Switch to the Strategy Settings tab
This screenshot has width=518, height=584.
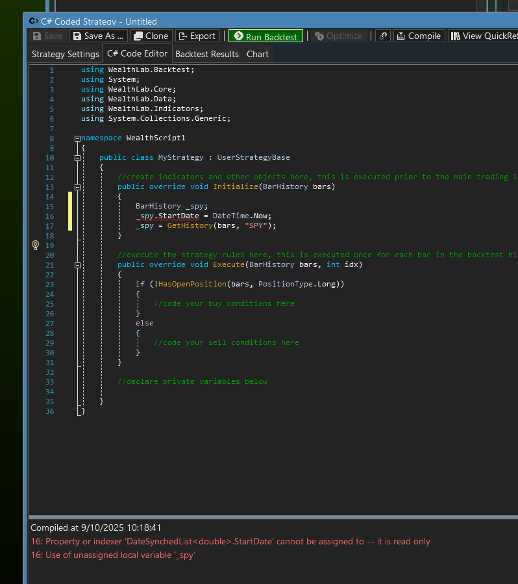pos(65,54)
